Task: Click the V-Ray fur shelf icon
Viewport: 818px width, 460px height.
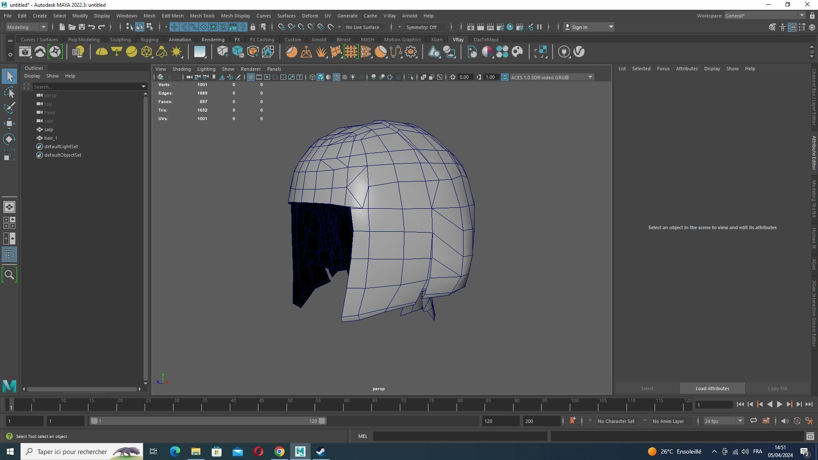Action: pyautogui.click(x=321, y=52)
